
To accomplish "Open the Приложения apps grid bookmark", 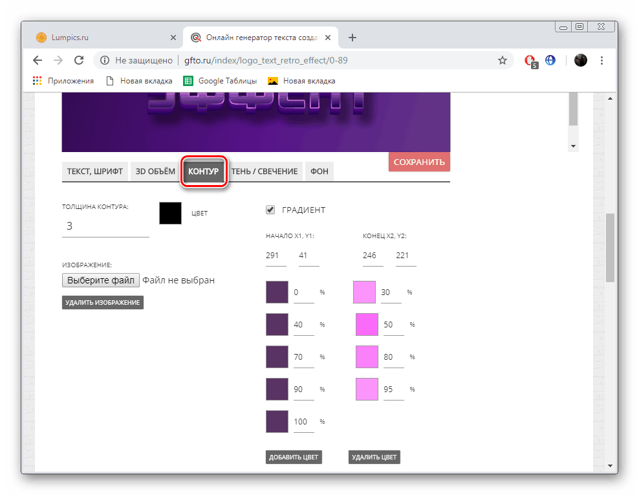I will pos(63,81).
